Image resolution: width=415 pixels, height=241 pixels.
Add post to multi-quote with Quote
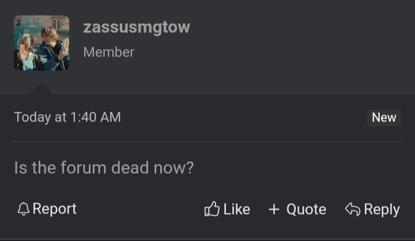[x=306, y=209]
